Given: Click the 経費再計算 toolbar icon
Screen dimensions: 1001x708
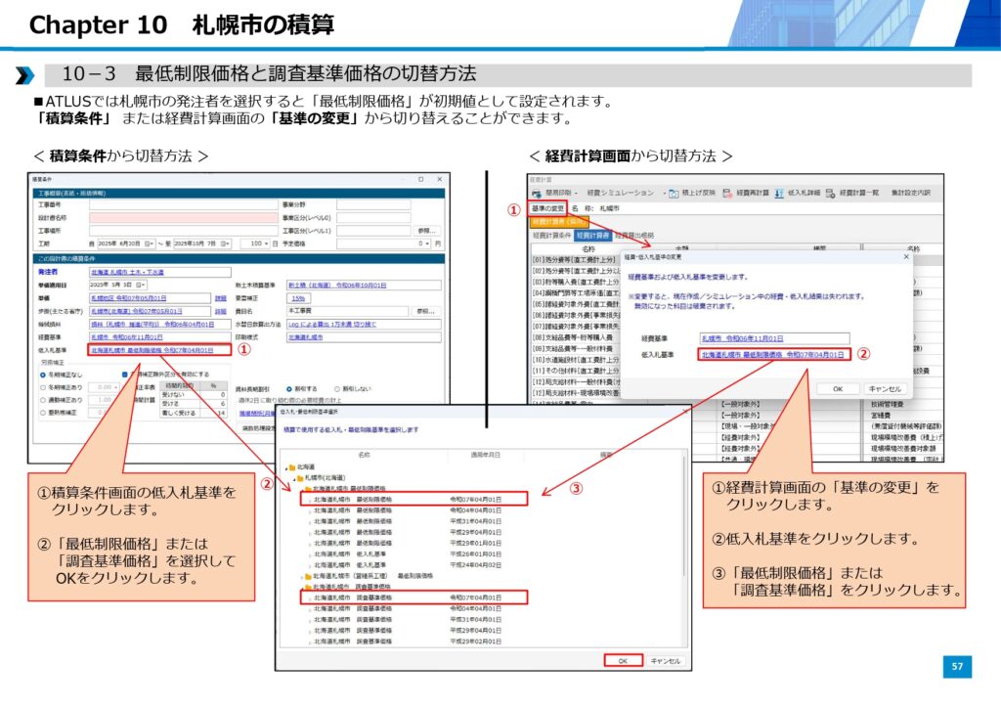Looking at the screenshot, I should pyautogui.click(x=725, y=194).
